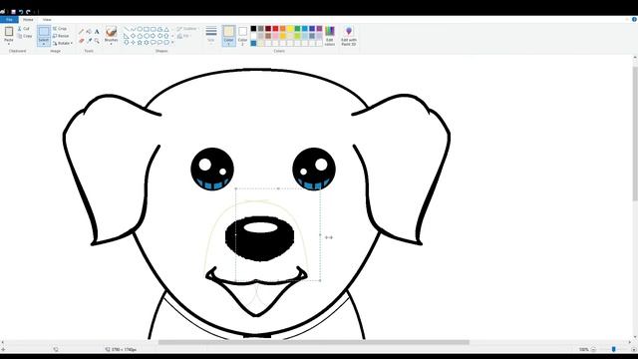
Task: Click the Brushes icon
Action: (x=111, y=32)
